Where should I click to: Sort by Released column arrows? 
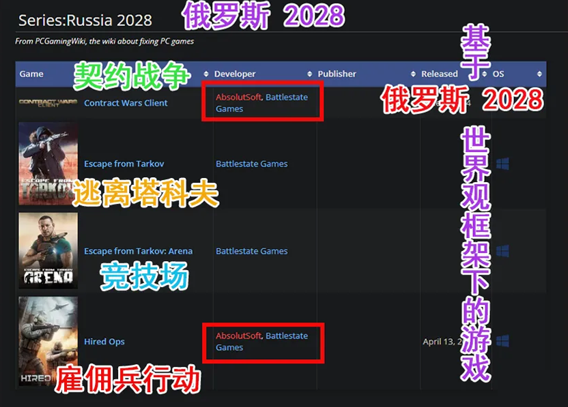pos(485,74)
